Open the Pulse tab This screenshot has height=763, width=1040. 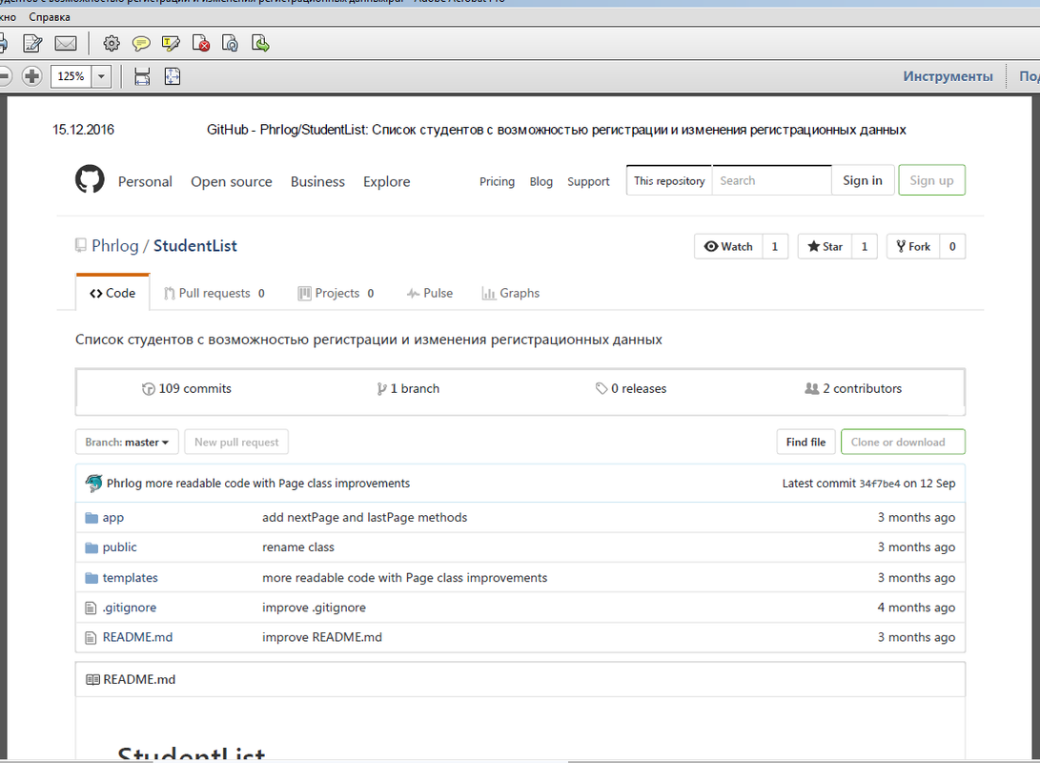(430, 293)
